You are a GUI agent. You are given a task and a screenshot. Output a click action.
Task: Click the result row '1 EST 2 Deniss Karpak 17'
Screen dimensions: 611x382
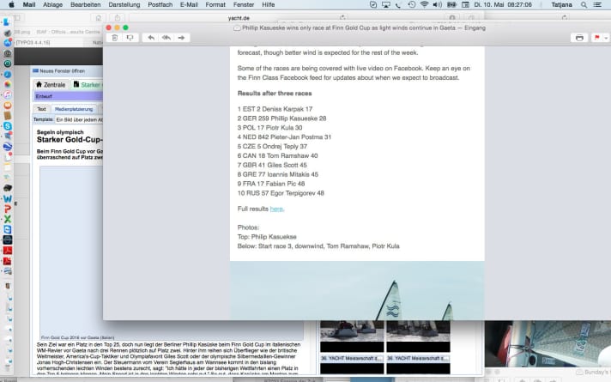[275, 109]
